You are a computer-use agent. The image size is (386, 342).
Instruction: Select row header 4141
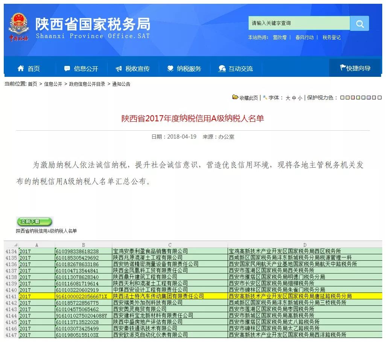tap(11, 296)
